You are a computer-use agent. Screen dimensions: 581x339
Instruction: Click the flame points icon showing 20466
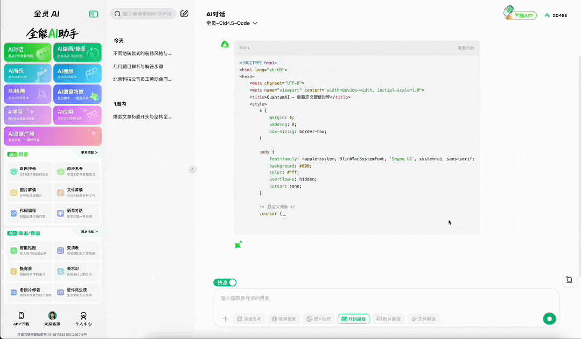(547, 15)
